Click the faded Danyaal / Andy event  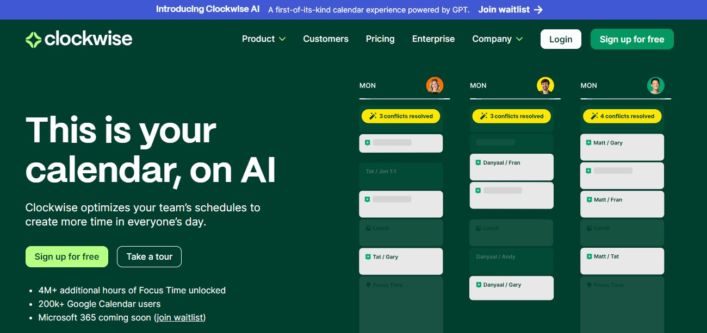pos(512,261)
